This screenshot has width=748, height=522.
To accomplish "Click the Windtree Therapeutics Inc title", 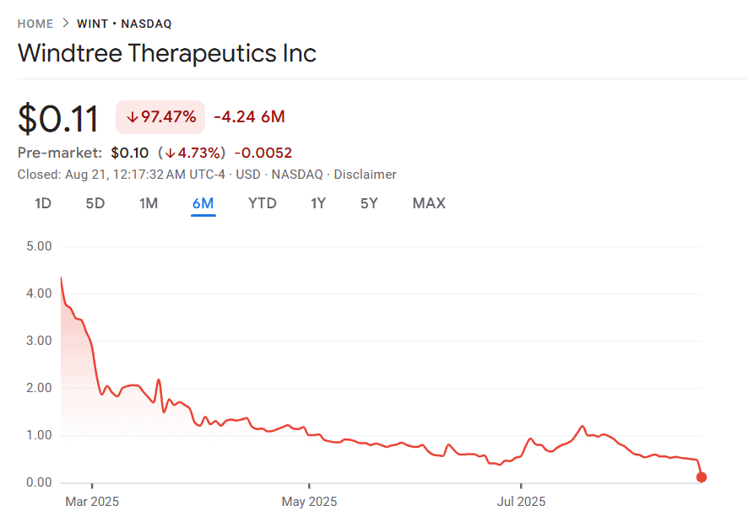I will click(167, 53).
